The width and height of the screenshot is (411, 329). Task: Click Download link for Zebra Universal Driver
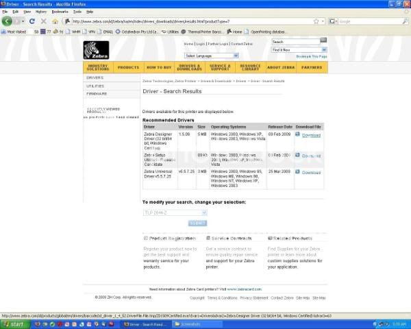tap(312, 173)
